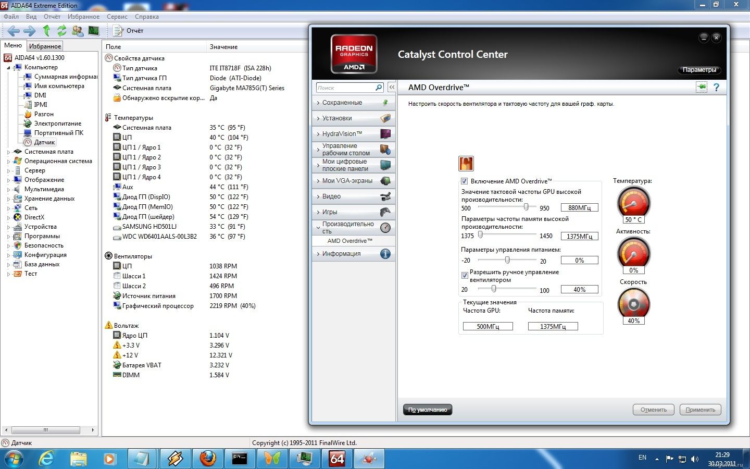Collapse Производительность section
The height and width of the screenshot is (469, 750).
coord(354,228)
